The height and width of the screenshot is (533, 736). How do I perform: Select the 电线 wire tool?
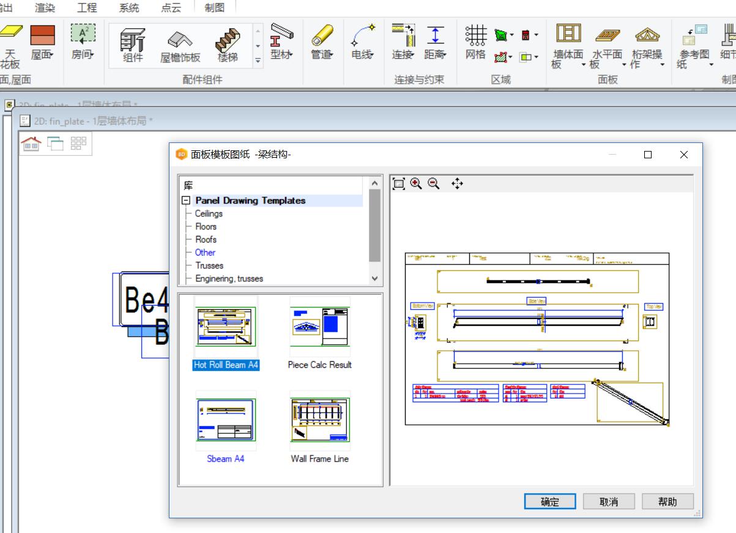(363, 43)
